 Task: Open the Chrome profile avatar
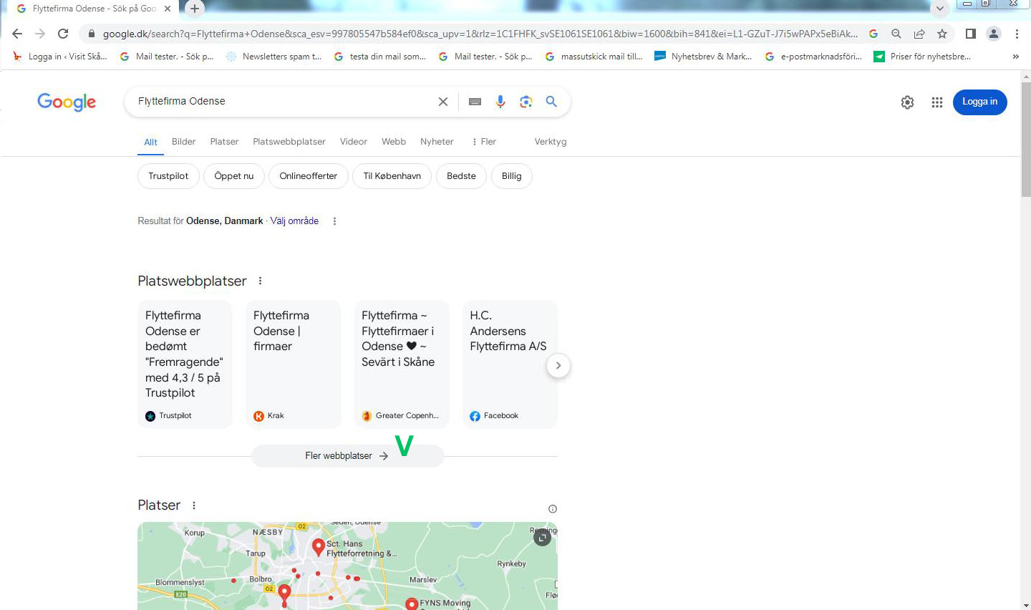click(994, 34)
